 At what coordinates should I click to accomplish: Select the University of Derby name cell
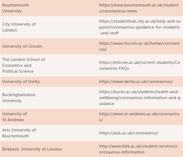(x=21, y=82)
